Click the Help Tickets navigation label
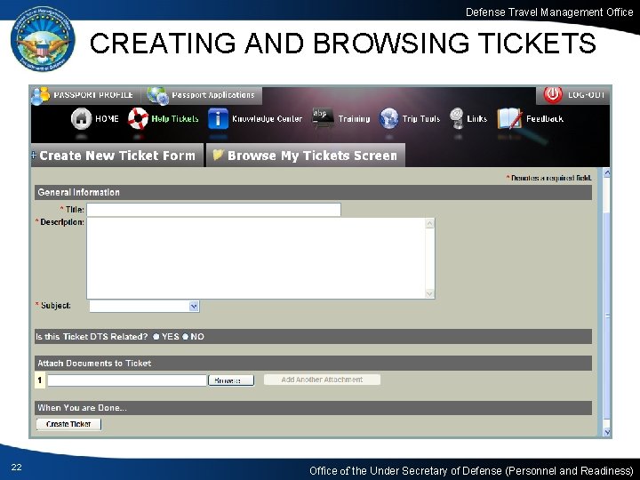The width and height of the screenshot is (640, 480). (x=175, y=119)
